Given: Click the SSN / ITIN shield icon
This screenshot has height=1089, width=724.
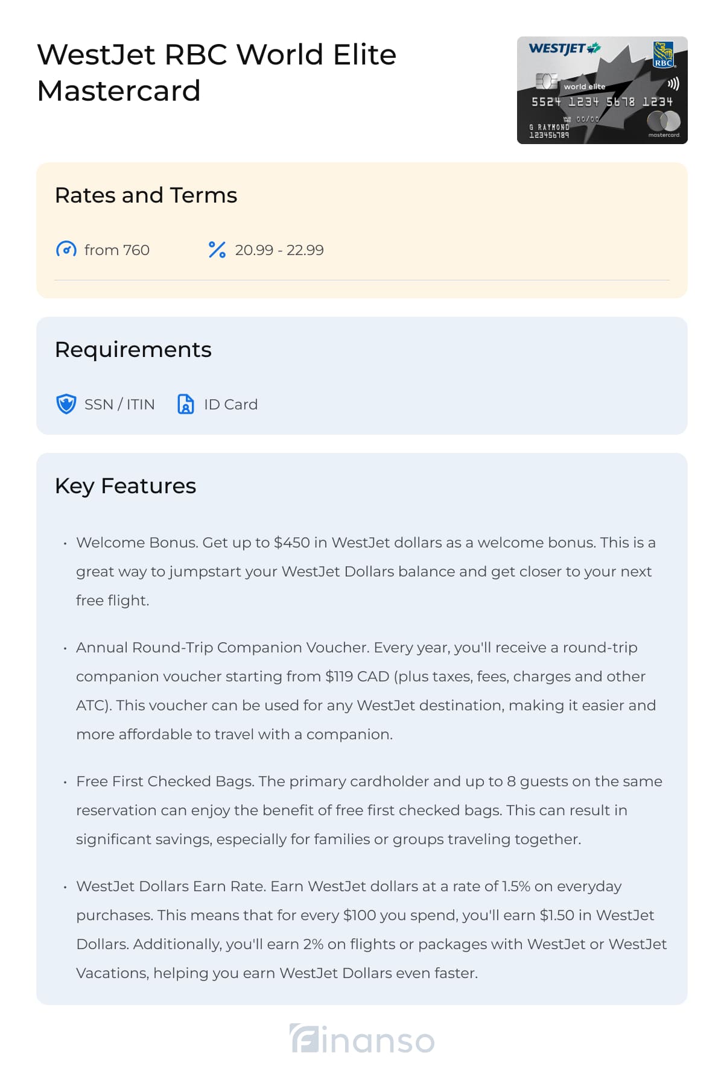Looking at the screenshot, I should coord(66,404).
